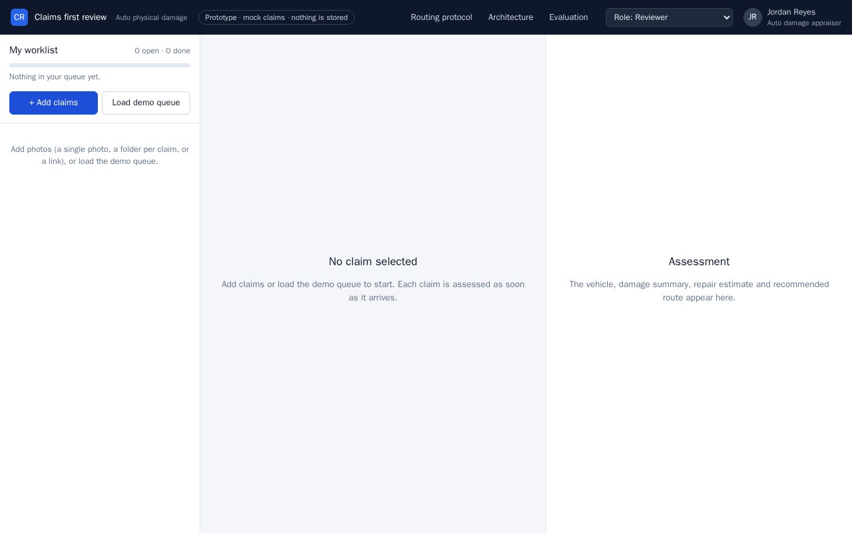Click Nothing in your queue yet text

55,77
